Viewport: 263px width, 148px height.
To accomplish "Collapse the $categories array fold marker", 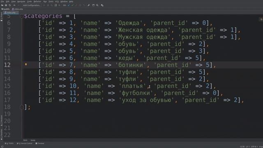I will [x=22, y=16].
